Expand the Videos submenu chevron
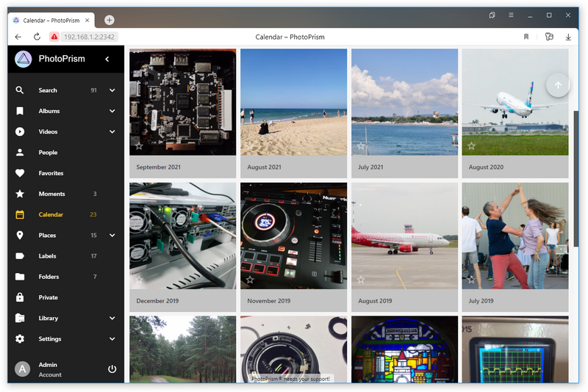 112,132
